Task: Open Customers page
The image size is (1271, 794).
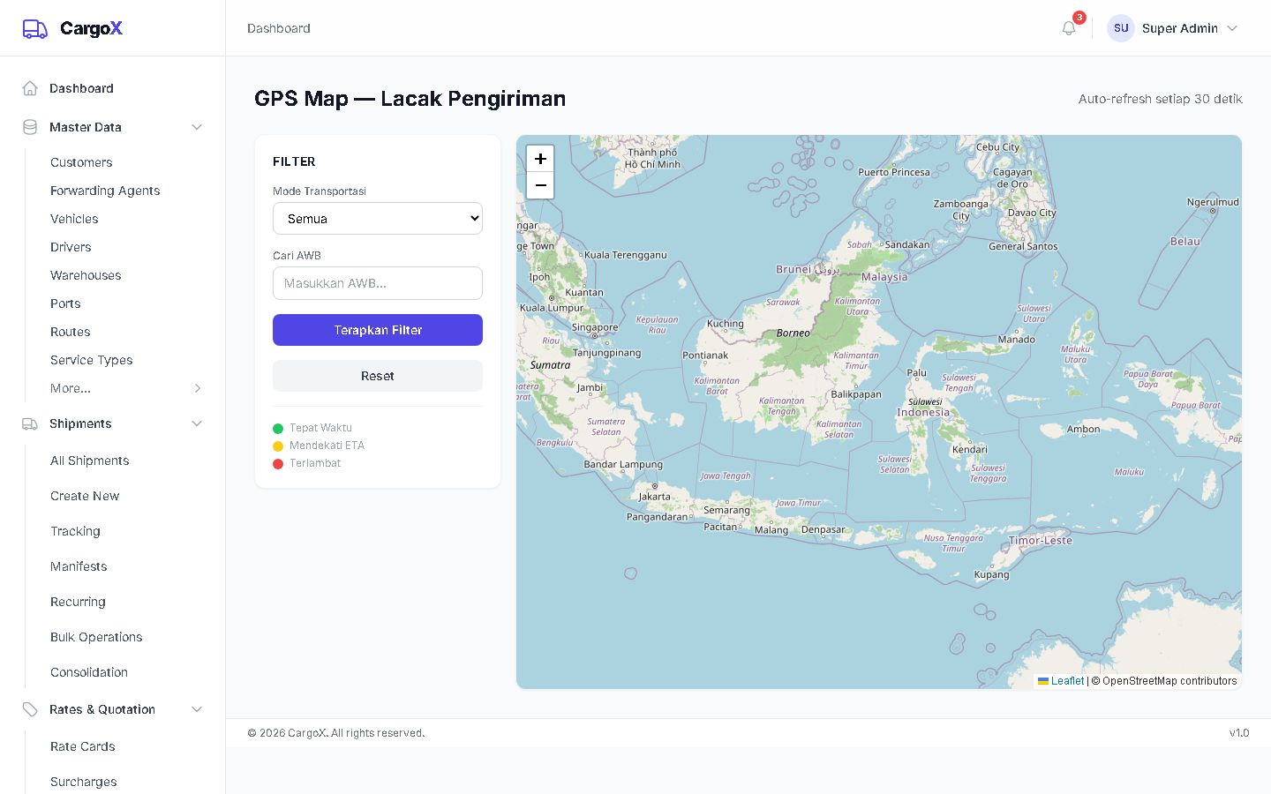Action: [81, 162]
